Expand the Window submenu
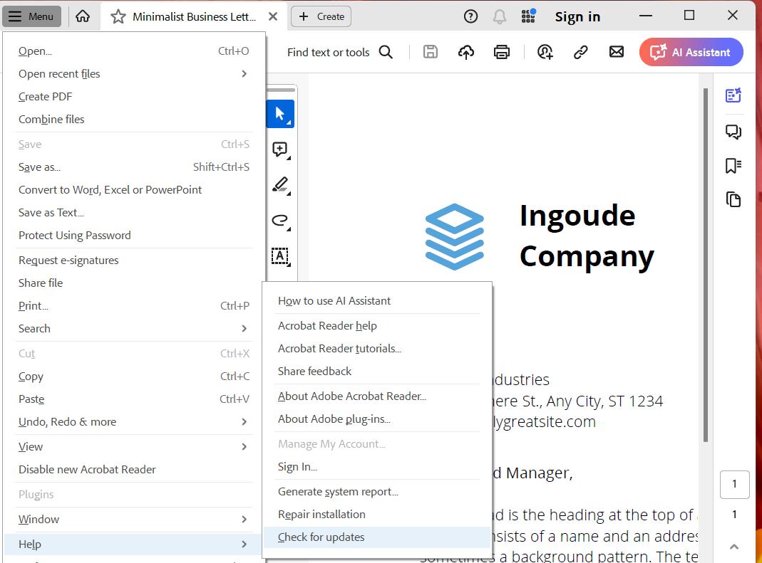762x563 pixels. tap(38, 519)
